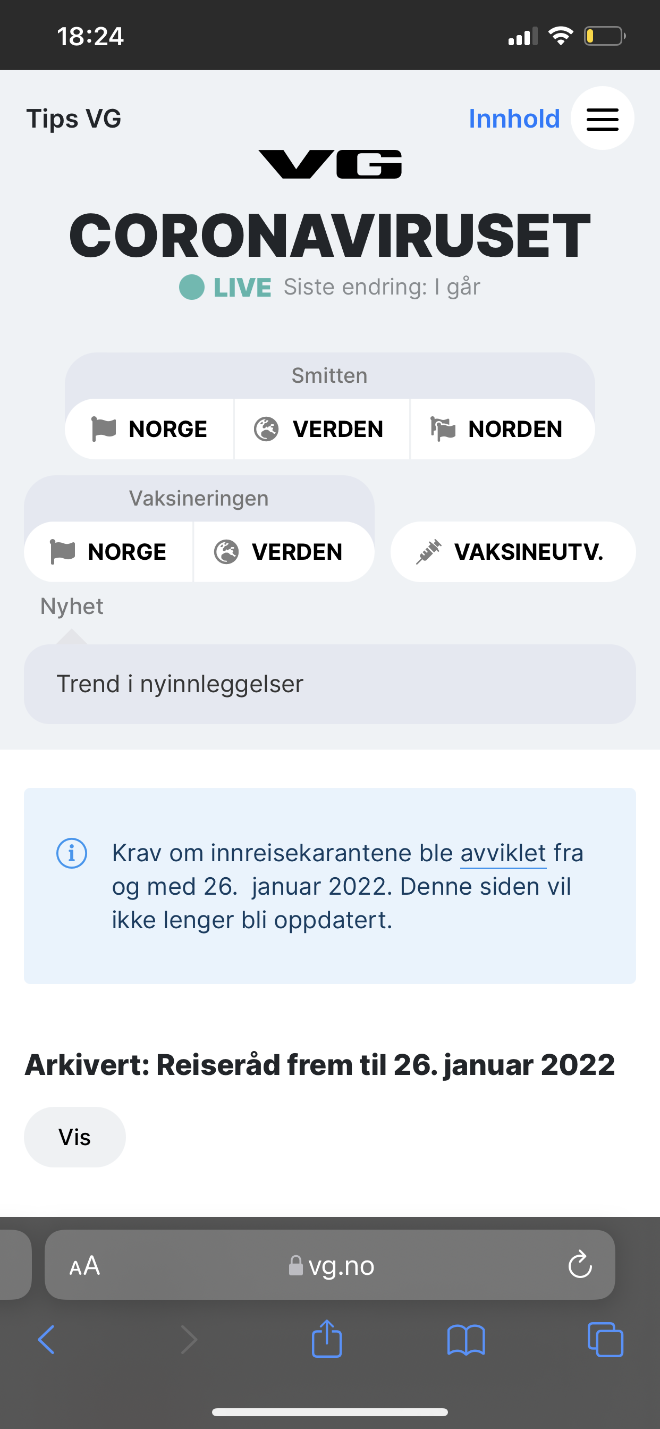Open VERDEN under Vaksineringen

pos(284,551)
